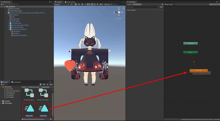Select the Entry node in Animator
This screenshot has height=121, width=220.
pyautogui.click(x=190, y=52)
